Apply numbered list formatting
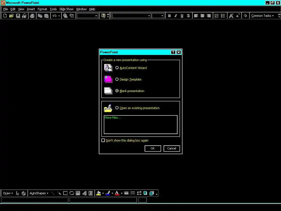This screenshot has width=281, height=211. [x=217, y=16]
